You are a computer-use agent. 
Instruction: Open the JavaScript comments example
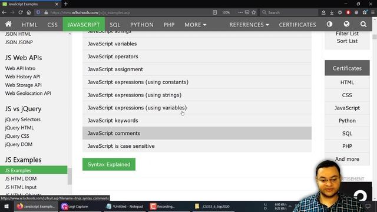(x=197, y=133)
